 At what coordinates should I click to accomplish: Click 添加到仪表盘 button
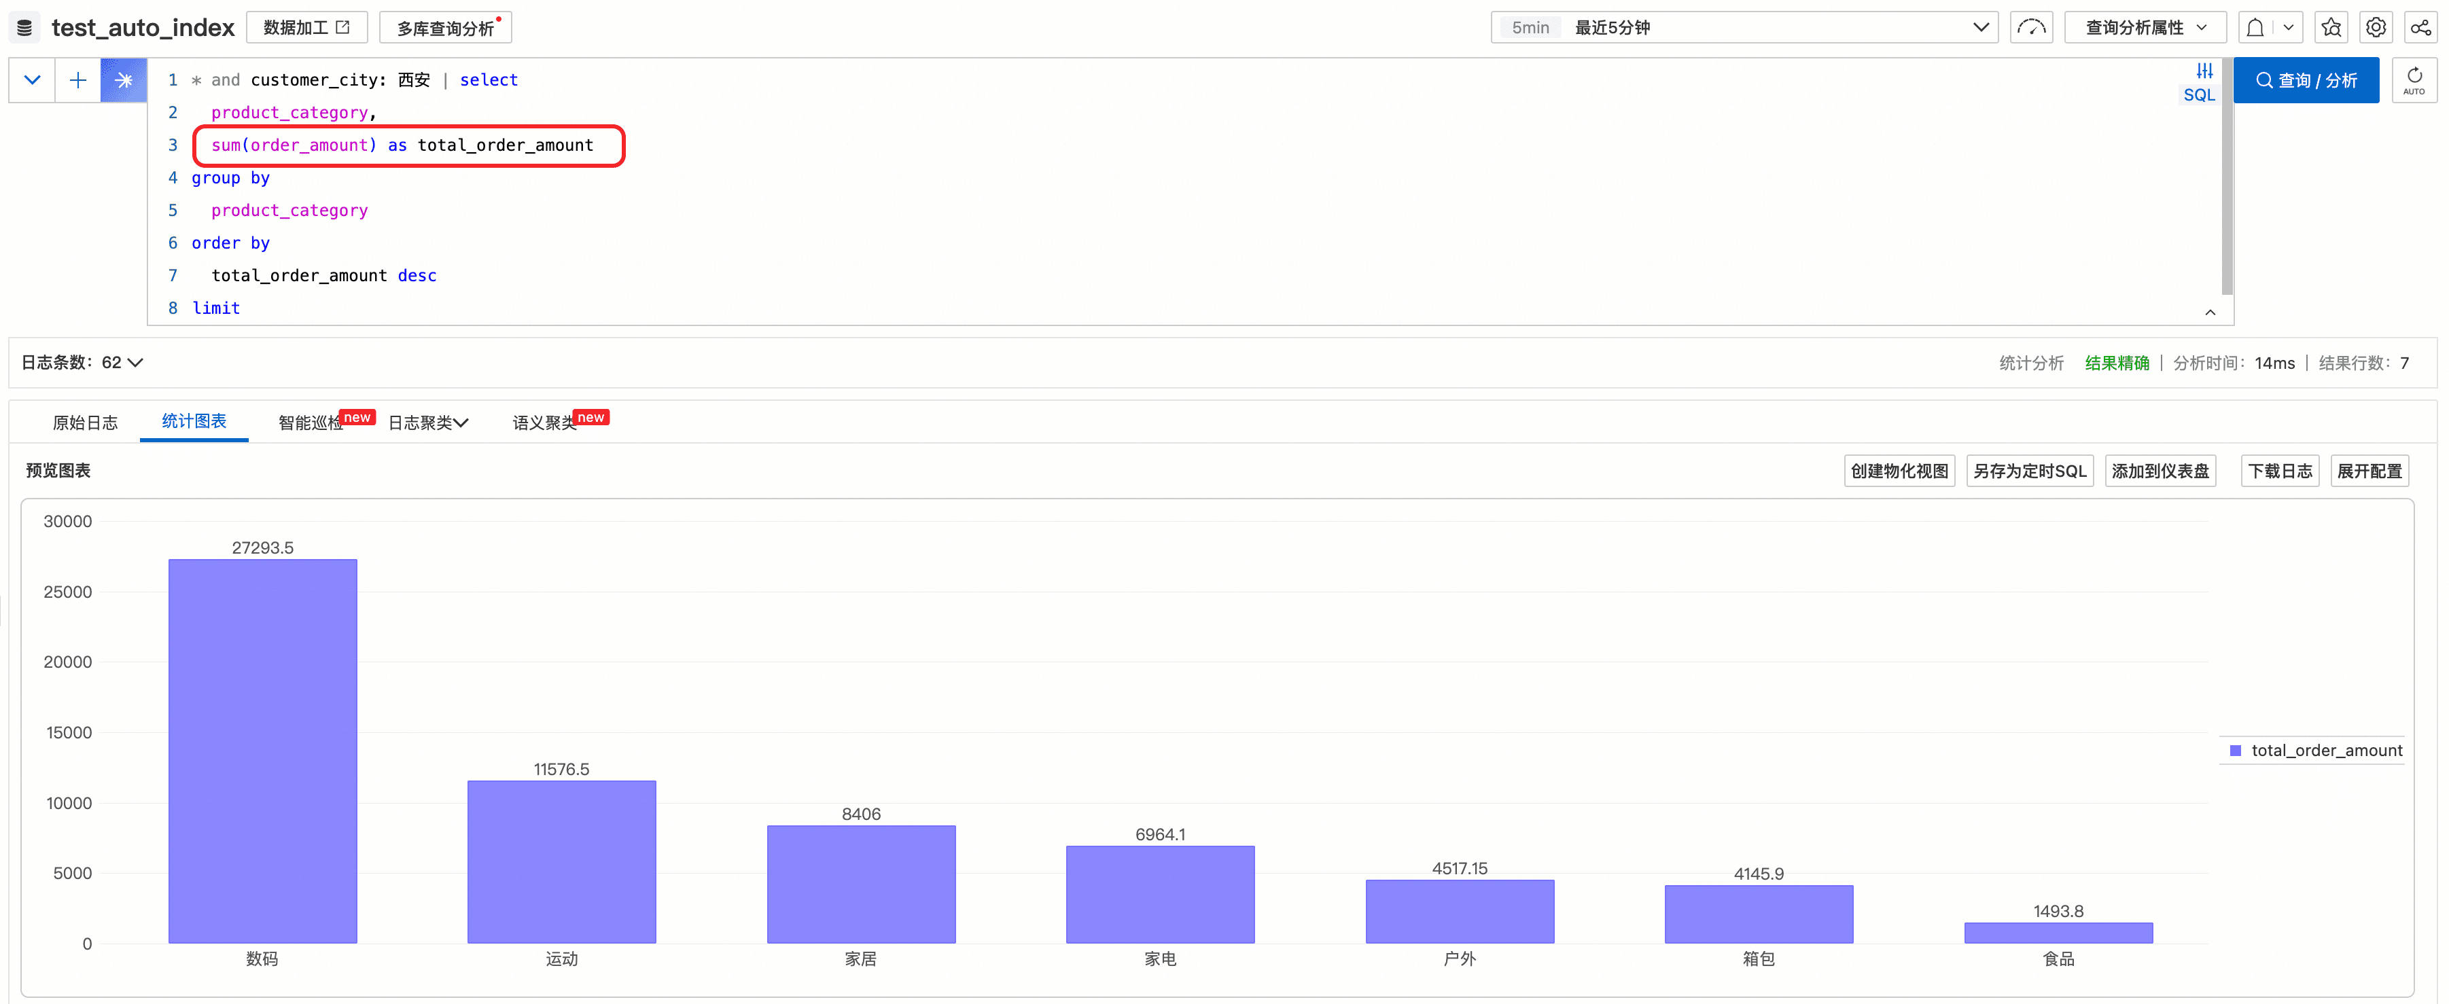click(2160, 471)
